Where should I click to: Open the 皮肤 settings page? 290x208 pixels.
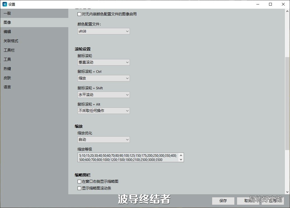pos(34,78)
